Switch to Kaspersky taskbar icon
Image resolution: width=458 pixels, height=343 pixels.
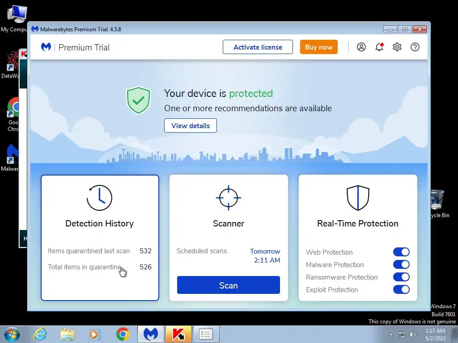(x=178, y=334)
